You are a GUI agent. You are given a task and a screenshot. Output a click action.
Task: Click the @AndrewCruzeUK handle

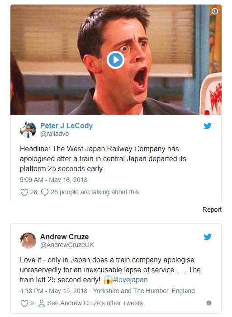[67, 245]
